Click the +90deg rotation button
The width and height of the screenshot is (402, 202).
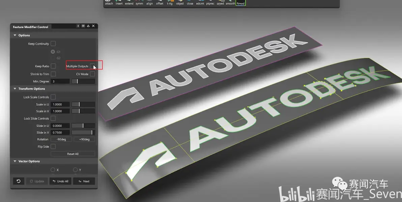tap(84, 139)
